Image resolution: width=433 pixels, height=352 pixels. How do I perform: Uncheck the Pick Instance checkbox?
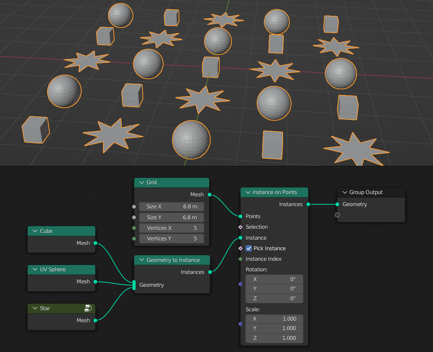point(248,248)
